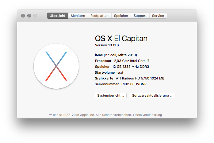Open the Festplatten tab
Image resolution: width=214 pixels, height=143 pixels.
(99, 16)
